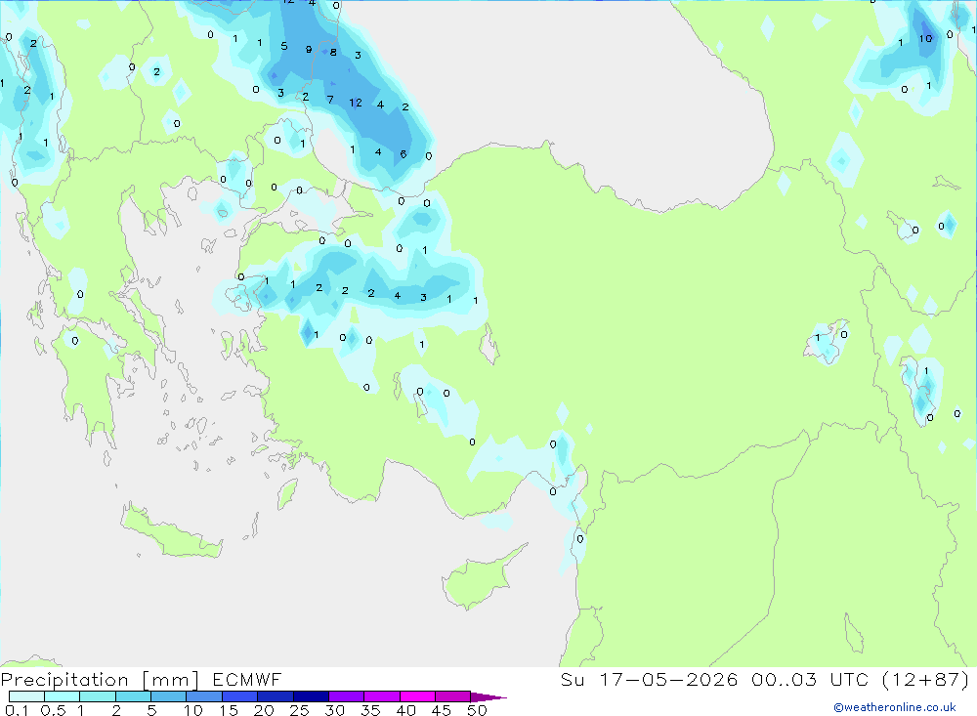Image resolution: width=977 pixels, height=716 pixels.
Task: Click the 30–35 mm purple legend swatch
Action: 347,696
